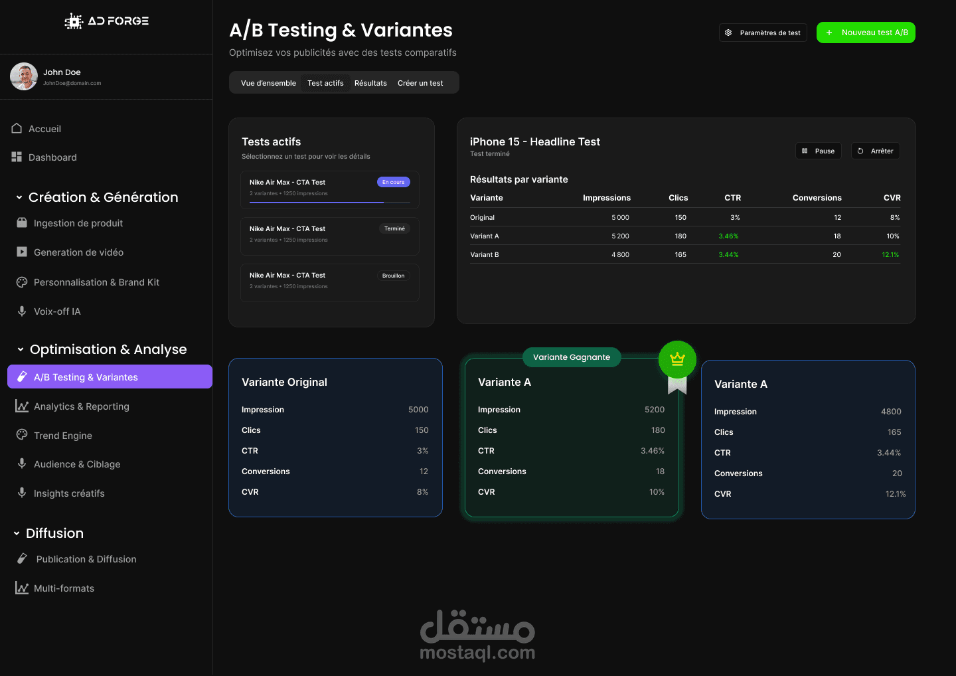Click the A/B Testing pencil icon
The width and height of the screenshot is (956, 676).
click(22, 377)
